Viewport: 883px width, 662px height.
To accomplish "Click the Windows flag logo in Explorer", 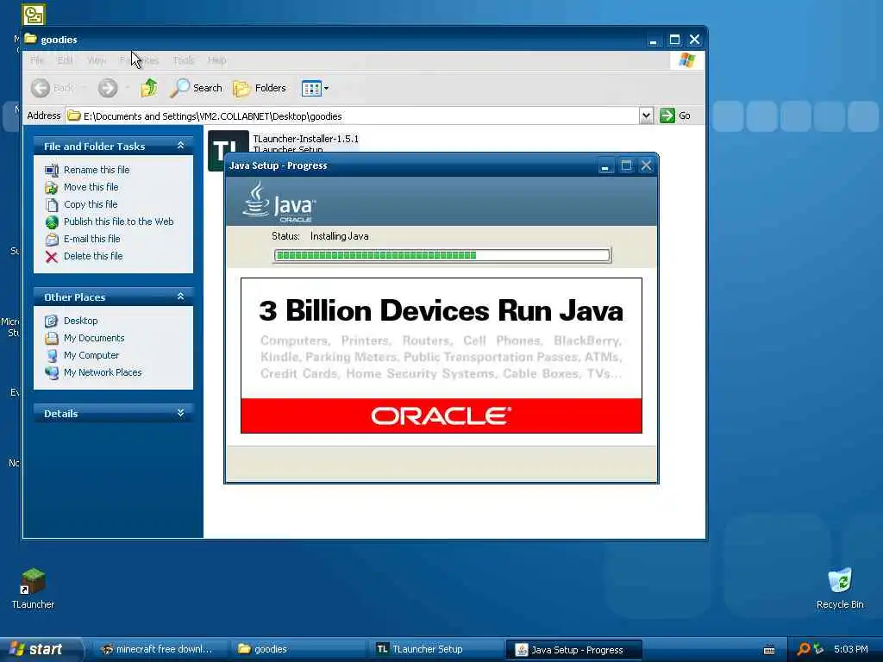I will [x=686, y=60].
